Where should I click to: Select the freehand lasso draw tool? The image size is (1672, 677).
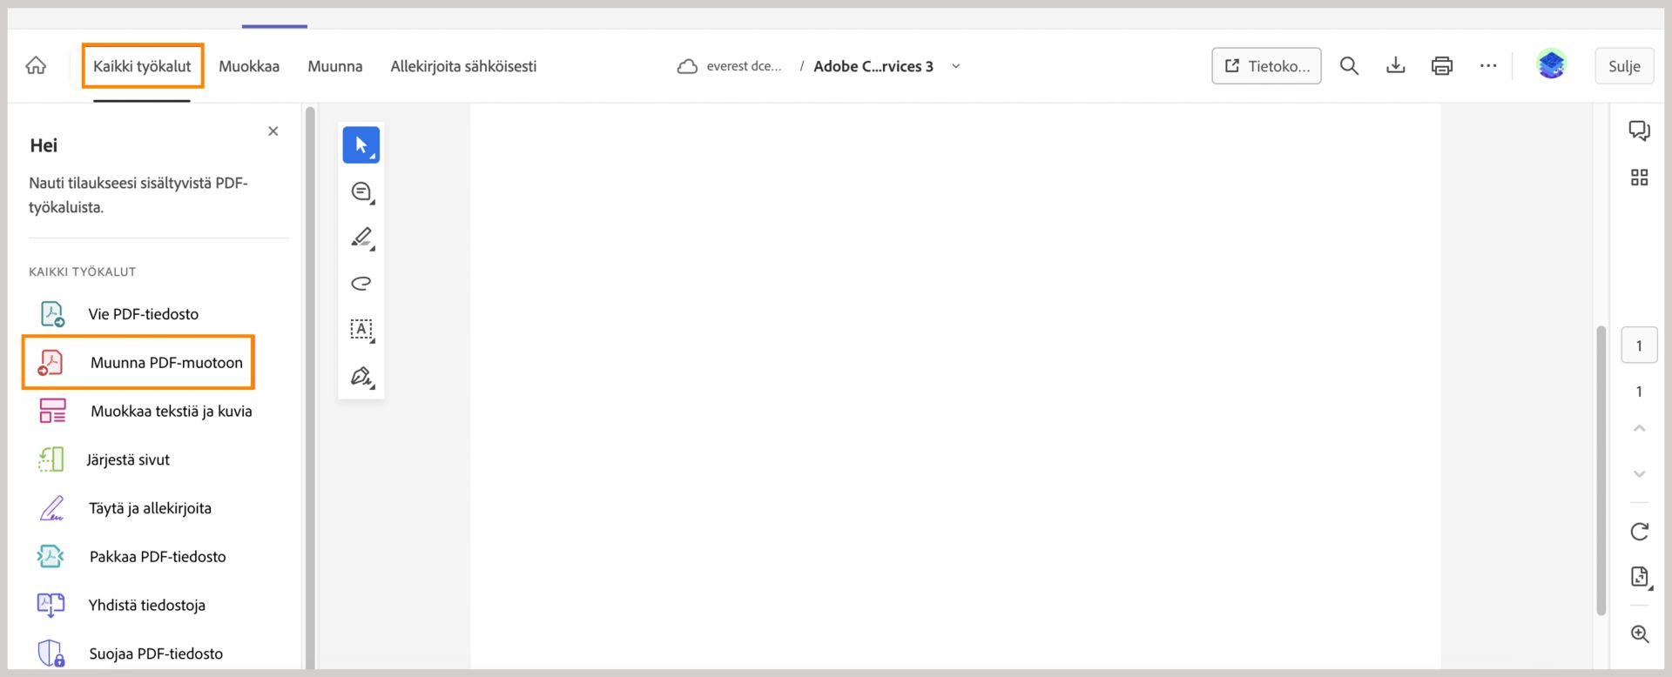[x=361, y=284]
